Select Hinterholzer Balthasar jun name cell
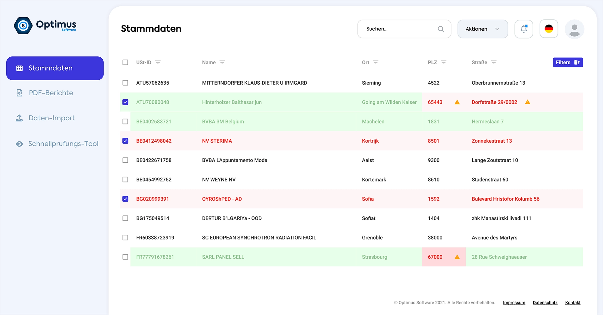The image size is (603, 315). (x=232, y=102)
